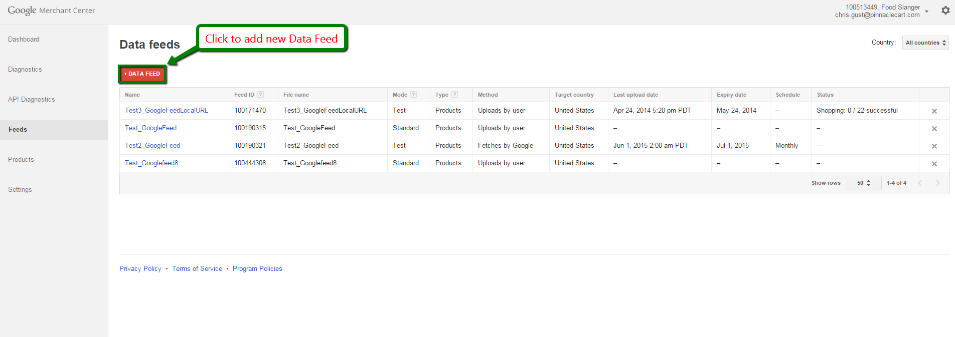Image resolution: width=955 pixels, height=337 pixels.
Task: Click the Type column help icon
Action: coord(454,95)
